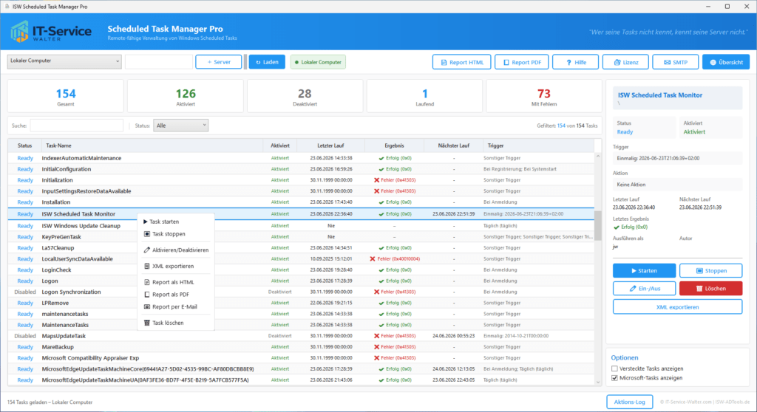Uncheck Microsoft-Tasks anzeigen checkbox

point(614,378)
